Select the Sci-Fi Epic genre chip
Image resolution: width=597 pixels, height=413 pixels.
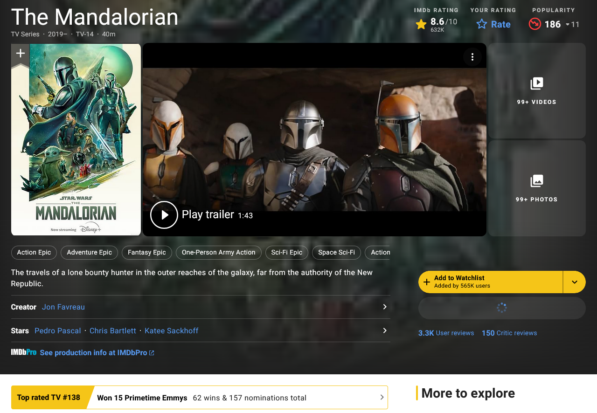click(287, 253)
